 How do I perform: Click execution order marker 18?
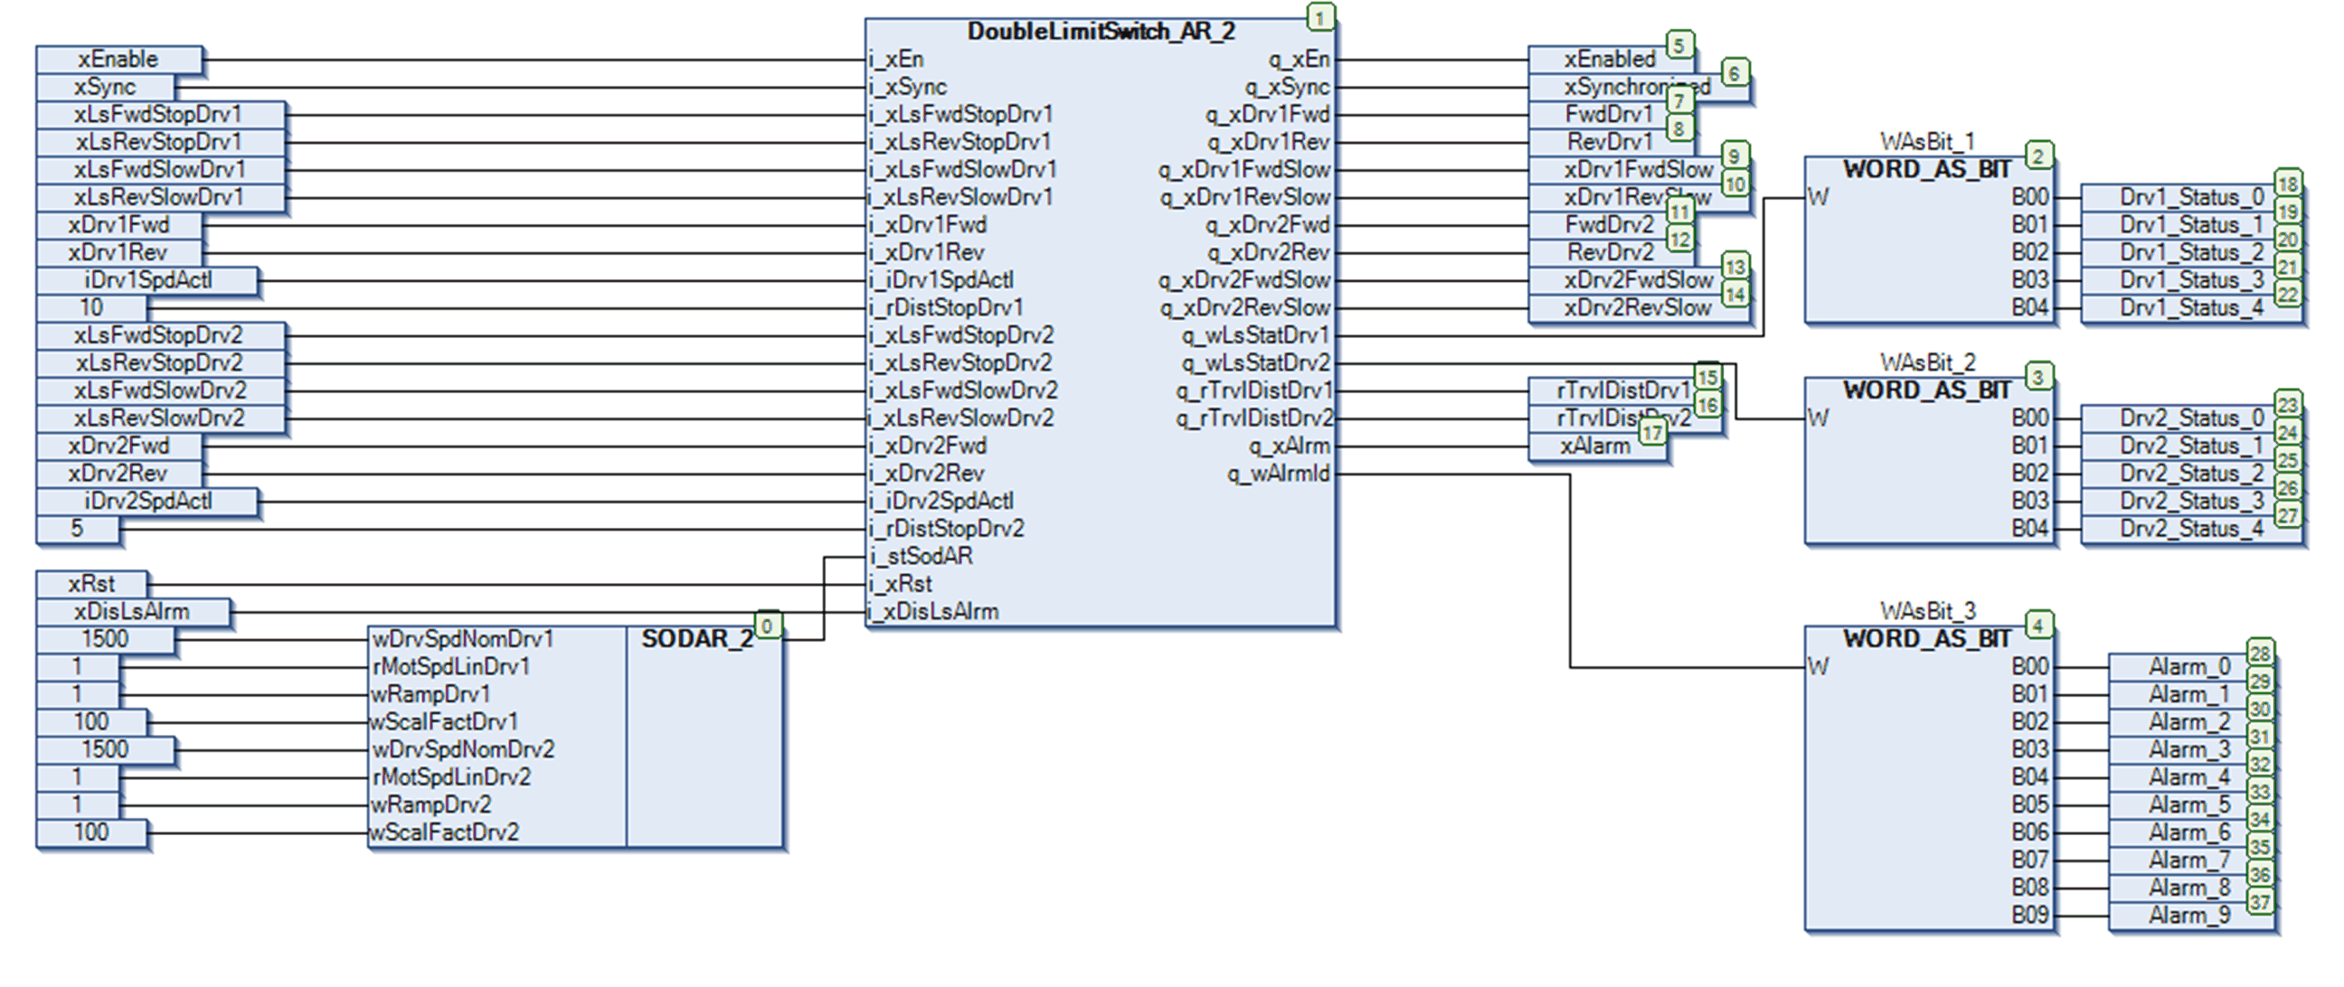click(2289, 183)
